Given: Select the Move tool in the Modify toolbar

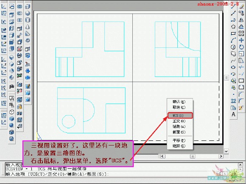Looking at the screenshot, I should (241, 40).
